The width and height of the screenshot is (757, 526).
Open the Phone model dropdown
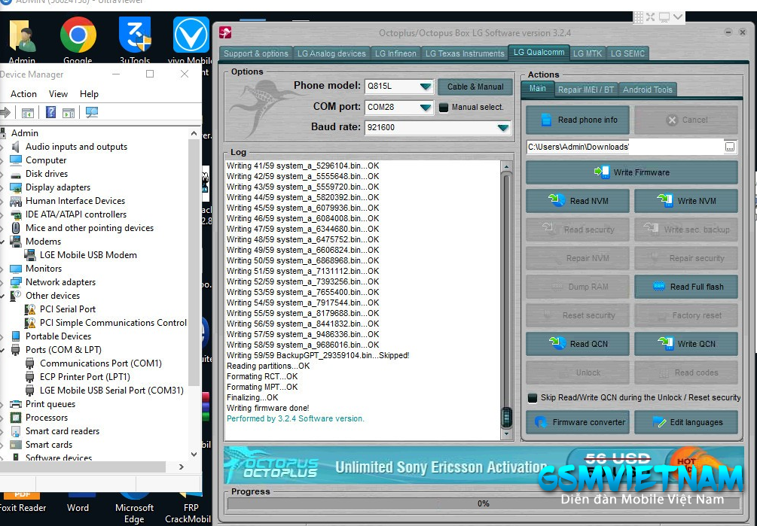(x=425, y=87)
